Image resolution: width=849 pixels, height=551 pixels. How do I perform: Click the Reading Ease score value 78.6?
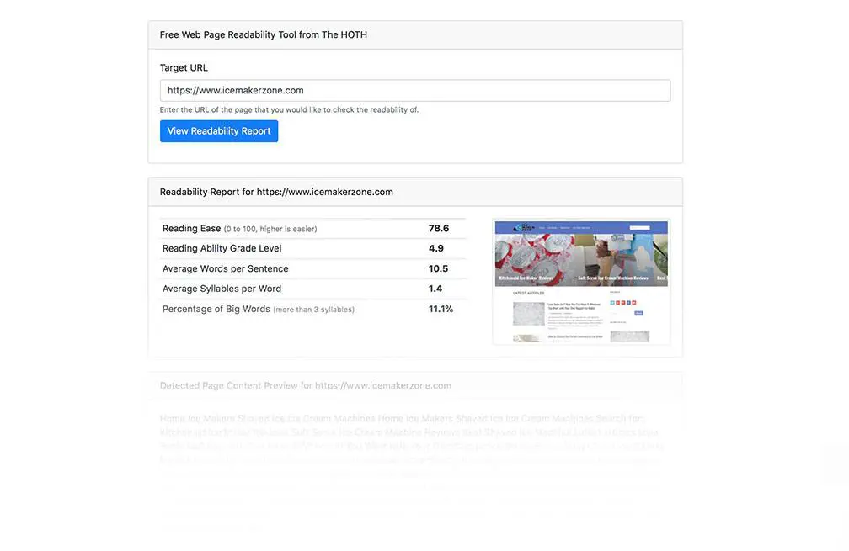pos(439,227)
